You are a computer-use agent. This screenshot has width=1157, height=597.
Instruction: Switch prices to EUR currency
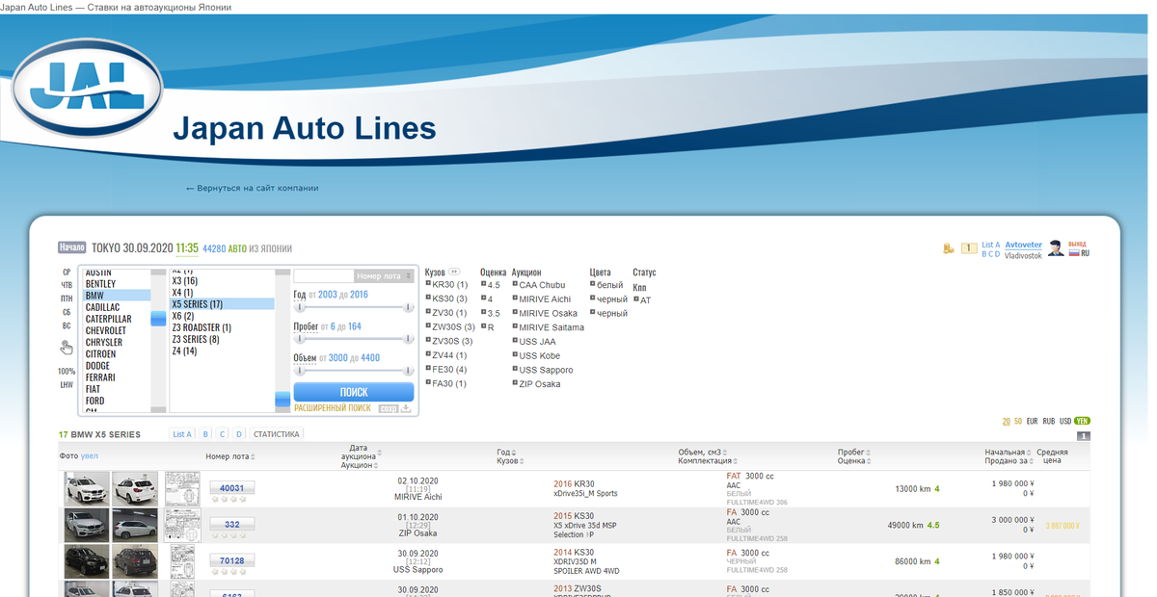point(1033,421)
